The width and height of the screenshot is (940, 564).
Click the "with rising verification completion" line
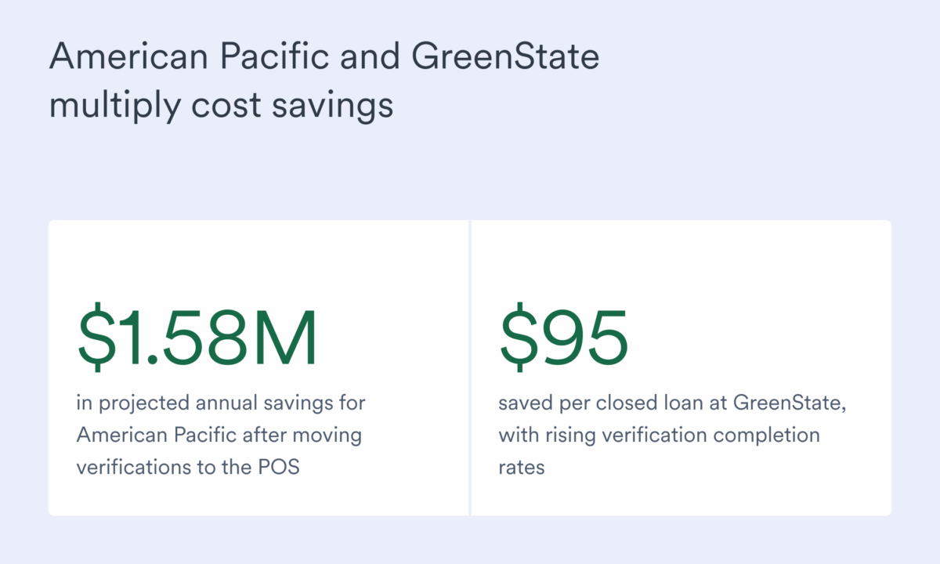click(659, 435)
